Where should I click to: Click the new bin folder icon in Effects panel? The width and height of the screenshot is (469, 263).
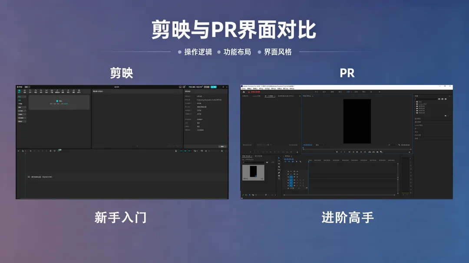(446, 116)
